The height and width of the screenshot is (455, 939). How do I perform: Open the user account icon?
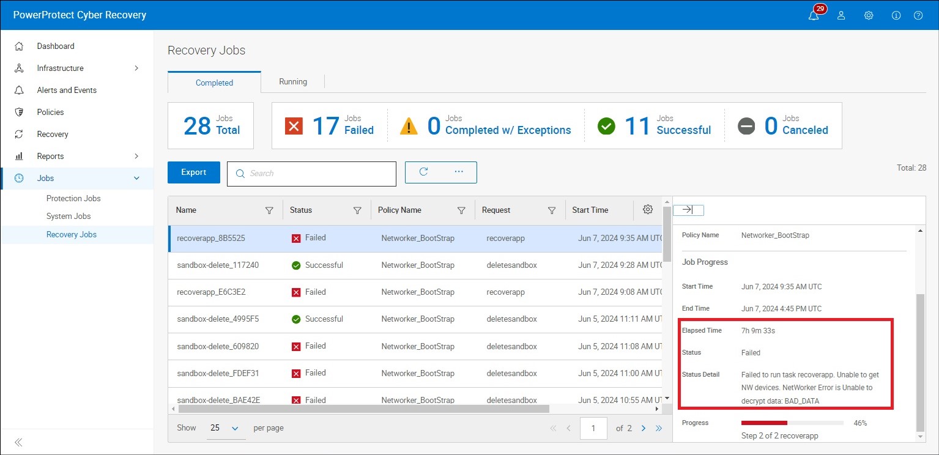(841, 15)
